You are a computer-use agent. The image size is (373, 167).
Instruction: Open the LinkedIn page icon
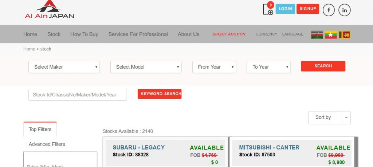click(x=345, y=10)
